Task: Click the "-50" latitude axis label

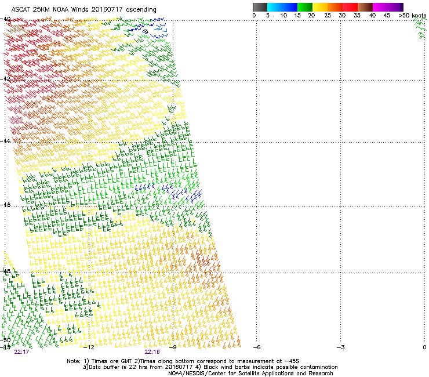Action: (x=5, y=340)
